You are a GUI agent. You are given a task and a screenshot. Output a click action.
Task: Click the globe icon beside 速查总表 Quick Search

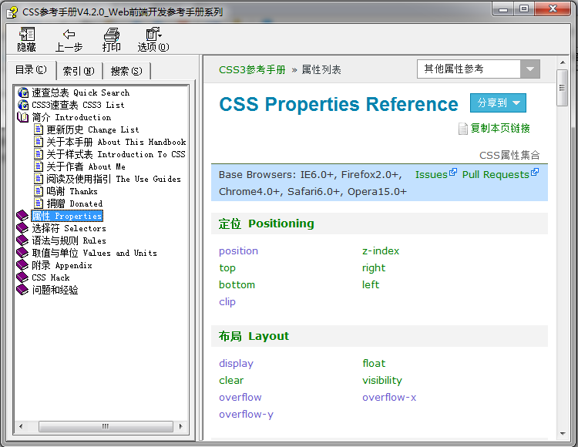pos(23,92)
